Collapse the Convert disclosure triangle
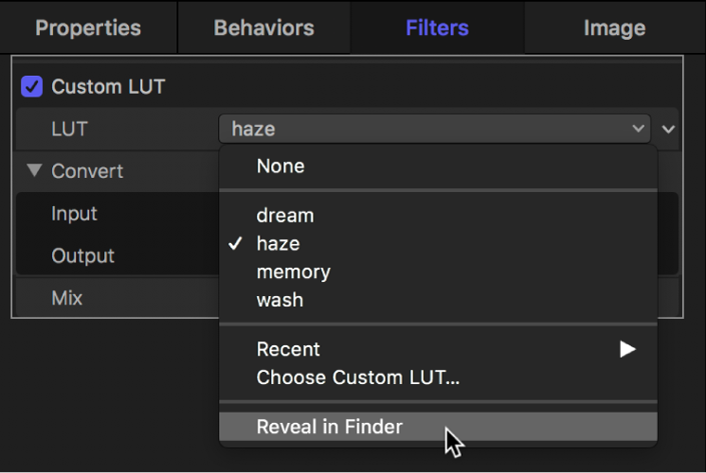Viewport: 706px width, 473px height. pyautogui.click(x=35, y=171)
